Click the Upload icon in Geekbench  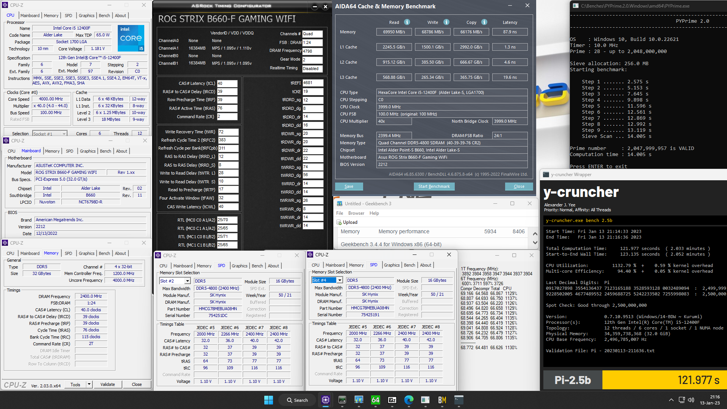click(339, 222)
